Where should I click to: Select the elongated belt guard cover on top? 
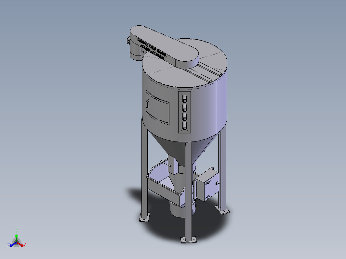pos(165,46)
